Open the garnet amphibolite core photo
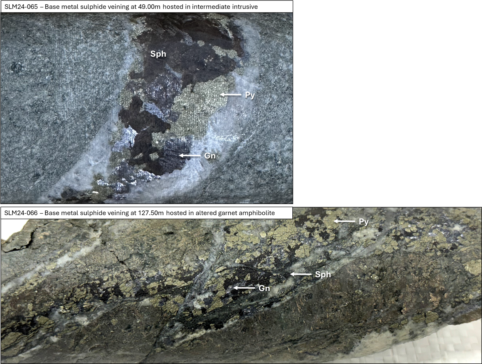Screen dimensions: 482x364 [241, 286]
